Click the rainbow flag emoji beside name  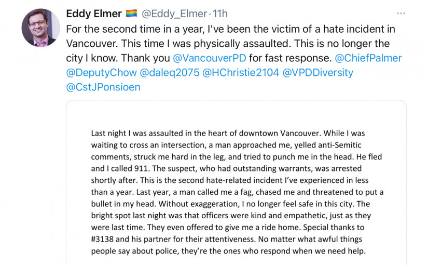coord(131,14)
